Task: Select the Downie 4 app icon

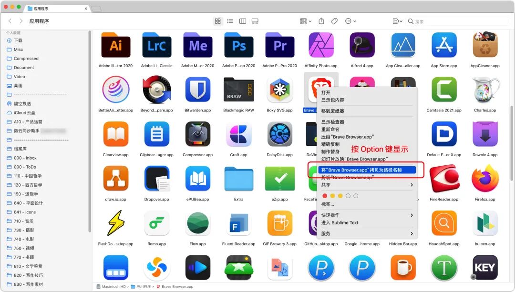Action: [485, 134]
